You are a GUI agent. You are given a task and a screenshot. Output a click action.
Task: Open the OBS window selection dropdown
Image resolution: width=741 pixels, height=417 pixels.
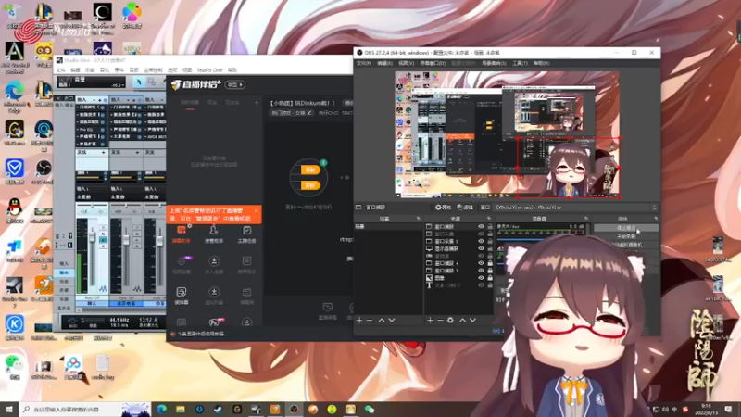[575, 207]
